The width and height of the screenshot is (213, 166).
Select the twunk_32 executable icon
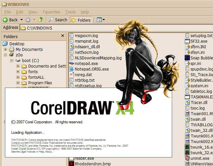coord(187,153)
